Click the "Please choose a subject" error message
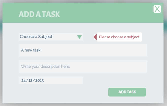 (x=119, y=37)
